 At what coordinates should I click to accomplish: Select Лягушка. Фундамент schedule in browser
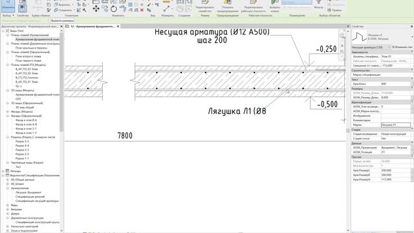28,193
